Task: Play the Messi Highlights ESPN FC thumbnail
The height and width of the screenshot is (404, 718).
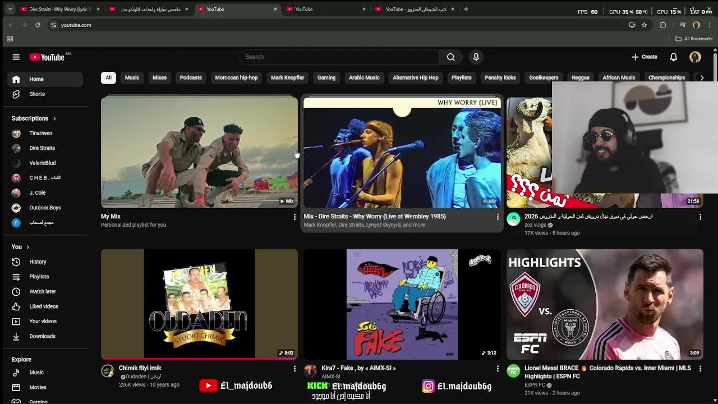Action: [605, 304]
